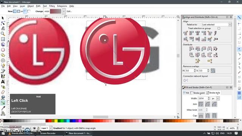Viewport: 242px width, 136px height.
Task: Select the Calligraphy tool
Action: click(x=3, y=76)
